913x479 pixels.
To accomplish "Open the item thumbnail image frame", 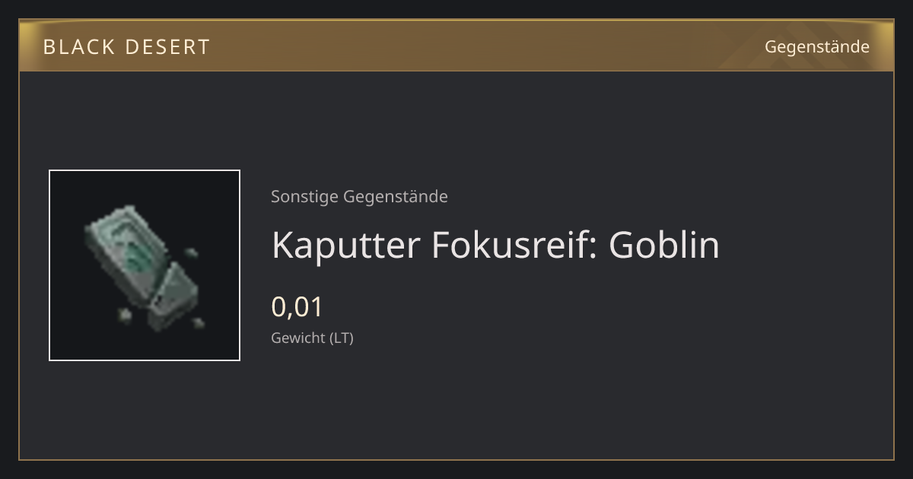I will [x=145, y=265].
